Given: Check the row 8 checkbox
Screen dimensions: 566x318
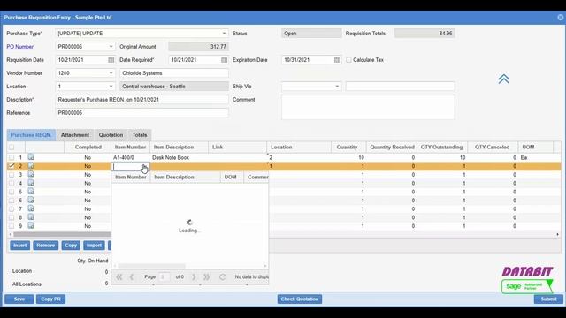Looking at the screenshot, I should click(11, 217).
